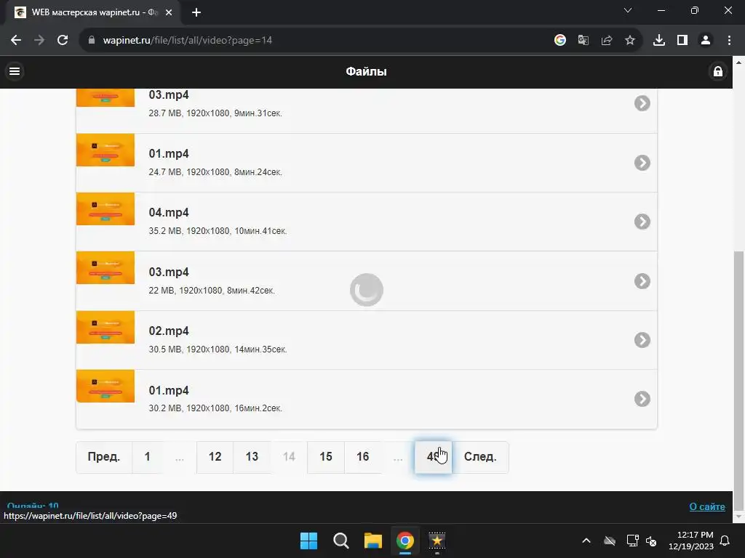Viewport: 745px width, 558px height.
Task: Go to page 13 in pagination
Action: tap(252, 457)
